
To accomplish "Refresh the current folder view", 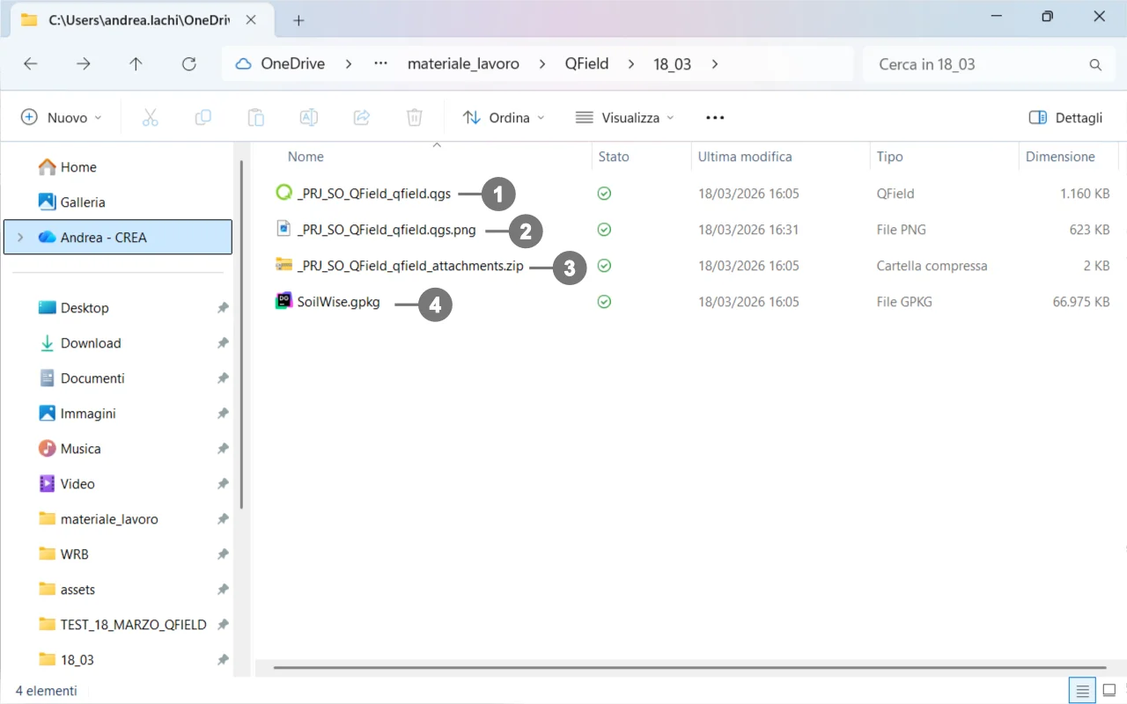I will coord(188,64).
